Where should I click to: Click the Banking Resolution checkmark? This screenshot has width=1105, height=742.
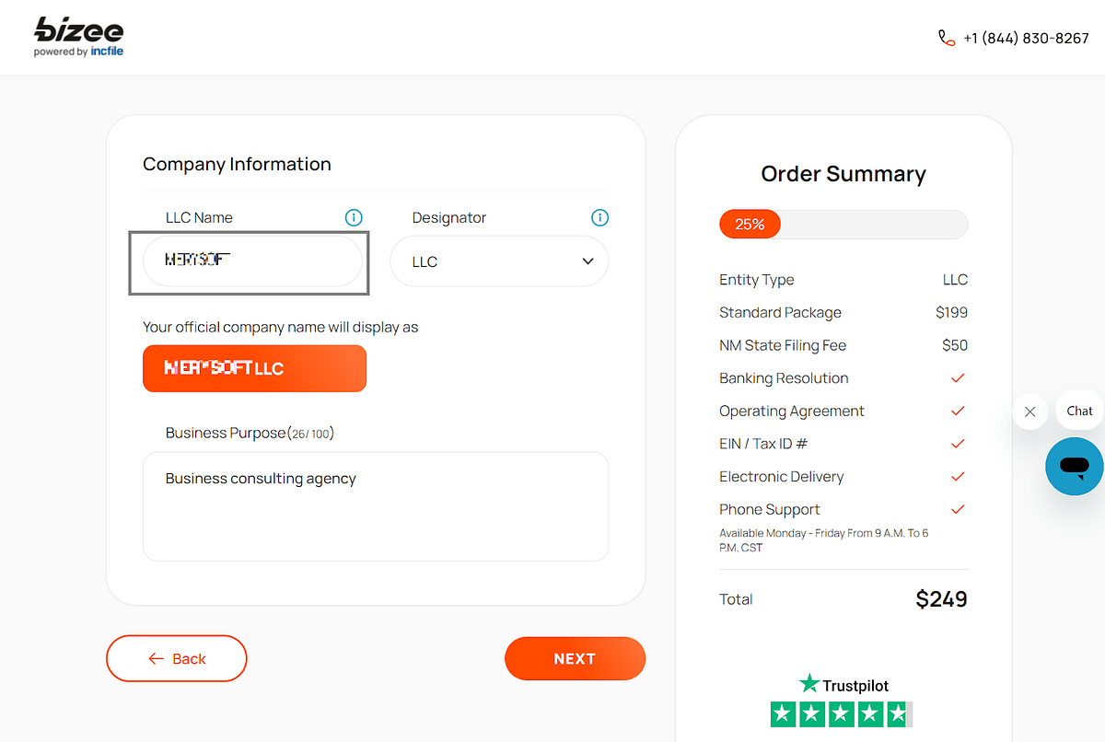(x=958, y=378)
